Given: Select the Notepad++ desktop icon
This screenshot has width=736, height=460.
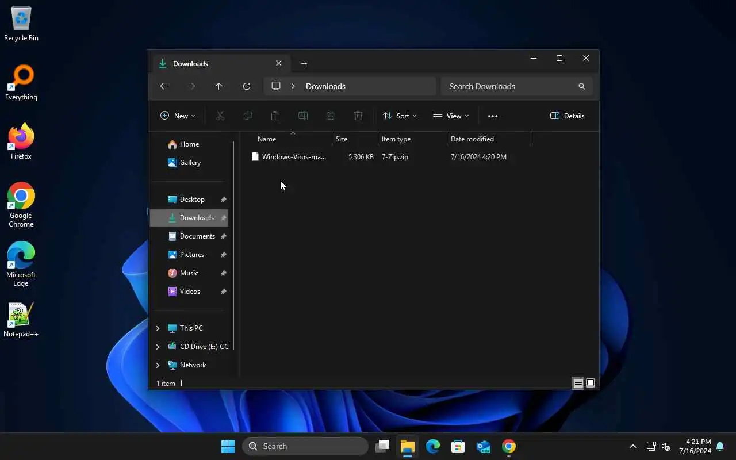Looking at the screenshot, I should (21, 320).
